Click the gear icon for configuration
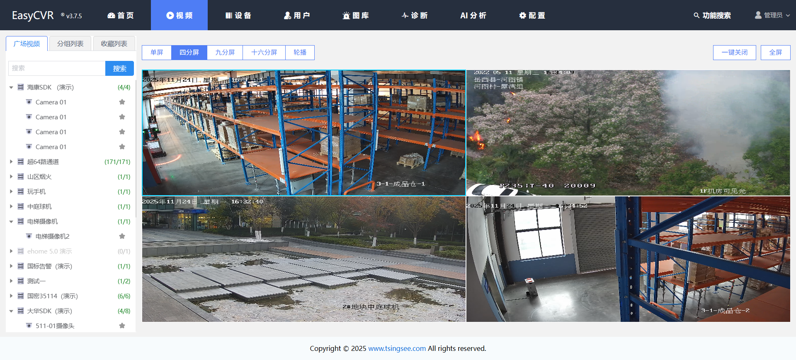796x360 pixels. click(522, 15)
